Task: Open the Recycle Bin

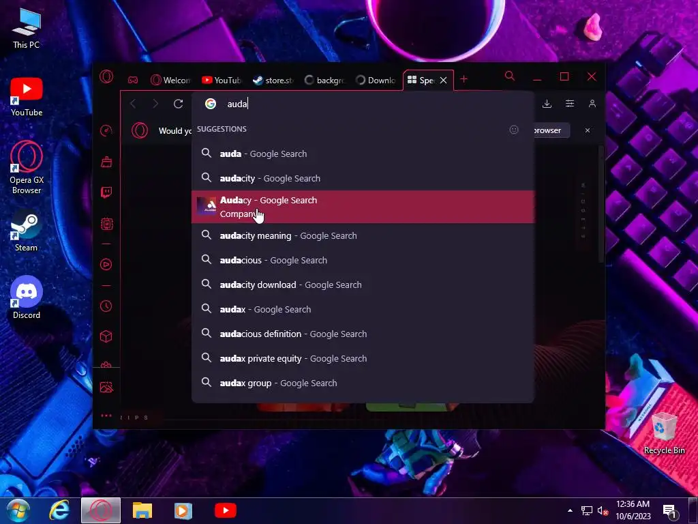Action: [x=664, y=433]
